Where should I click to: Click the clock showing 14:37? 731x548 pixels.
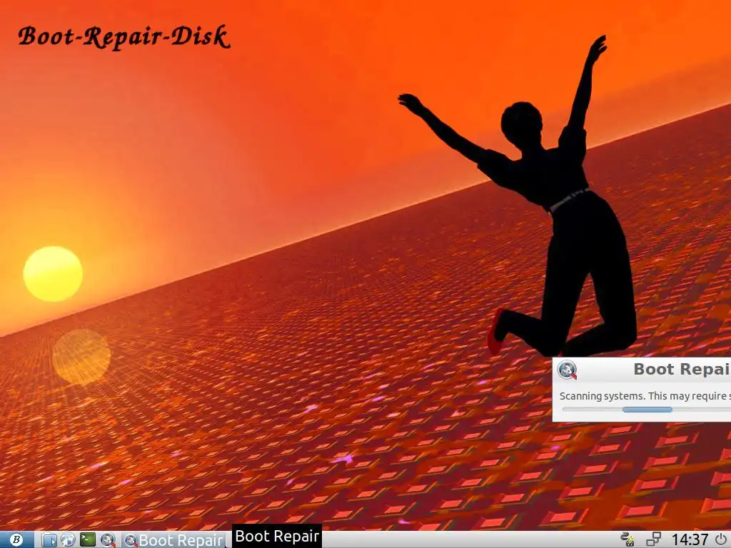click(x=690, y=539)
